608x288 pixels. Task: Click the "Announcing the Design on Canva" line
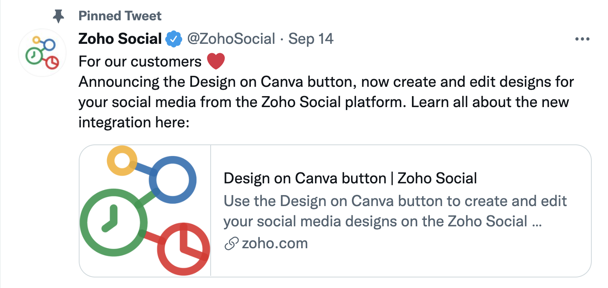(x=326, y=82)
